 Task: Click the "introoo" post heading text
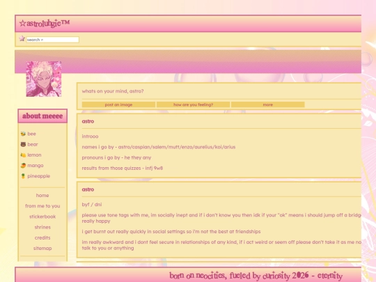(x=90, y=136)
